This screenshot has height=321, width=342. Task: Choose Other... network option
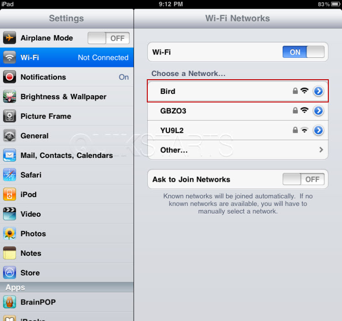[238, 150]
